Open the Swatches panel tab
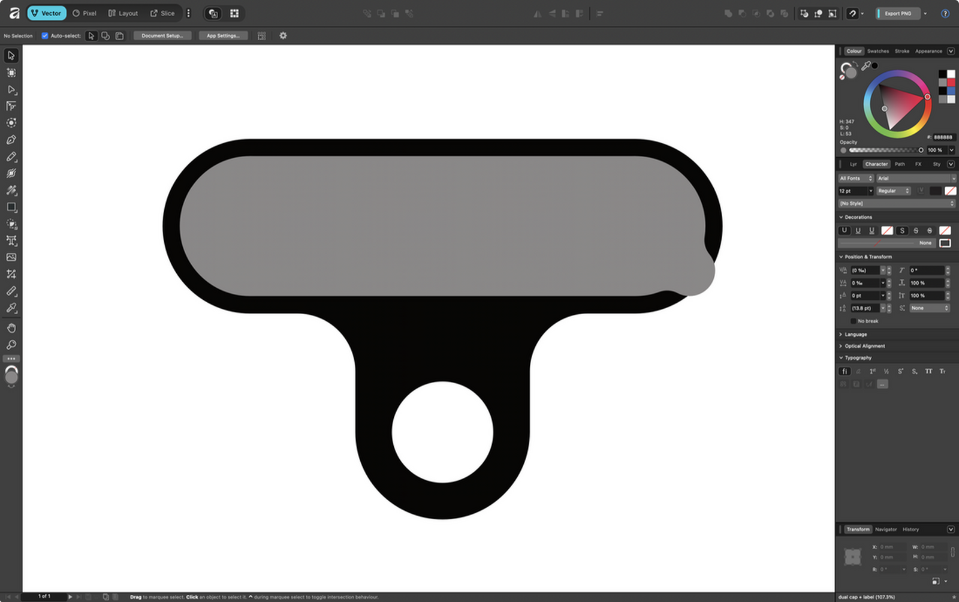The image size is (959, 602). point(877,51)
